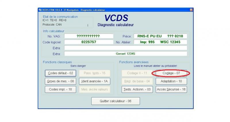Click the Codage II - 11 button
The image size is (230, 122).
click(x=137, y=73)
